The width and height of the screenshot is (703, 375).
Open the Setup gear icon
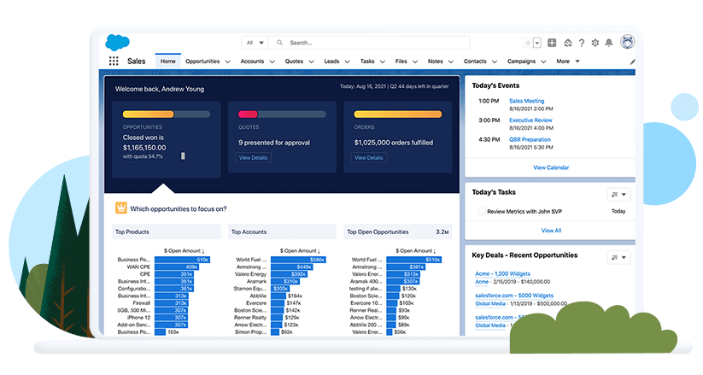pyautogui.click(x=595, y=43)
